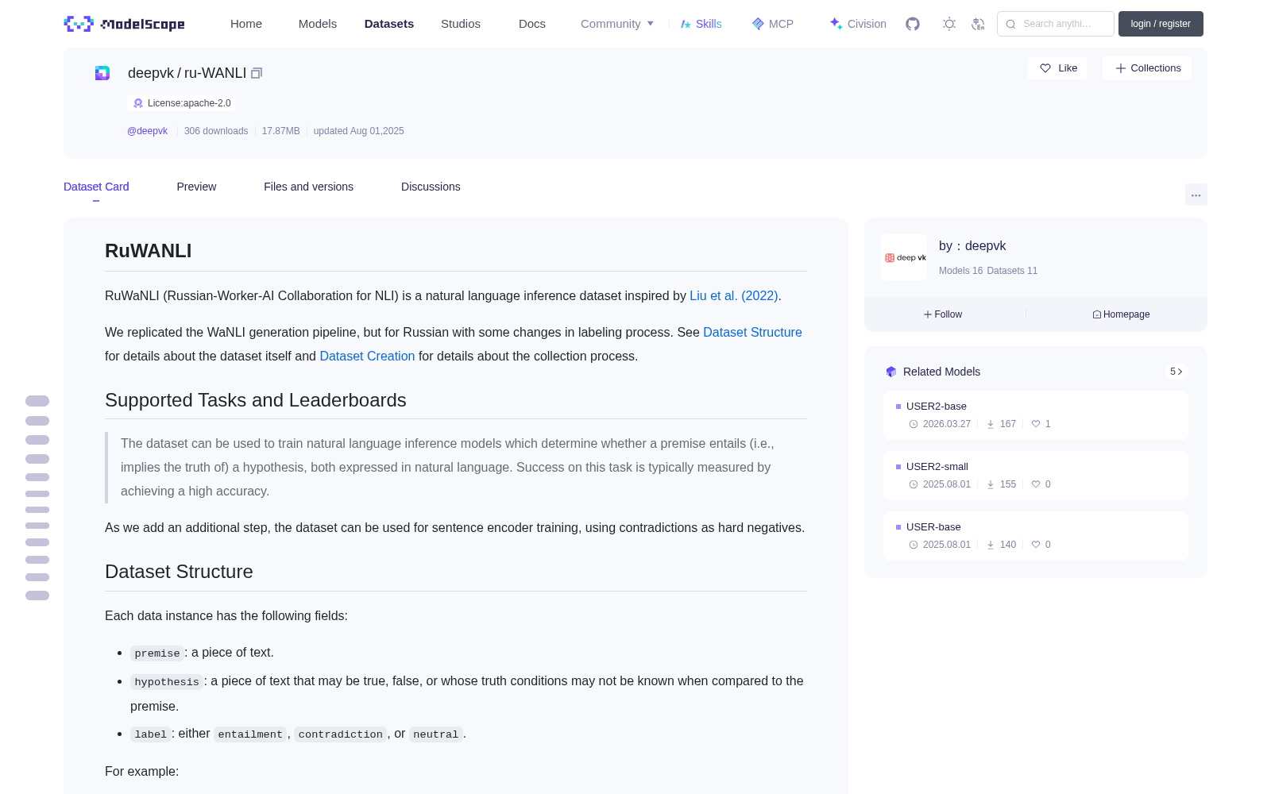This screenshot has width=1271, height=794.
Task: Follow the Dataset Creation link
Action: click(x=367, y=356)
